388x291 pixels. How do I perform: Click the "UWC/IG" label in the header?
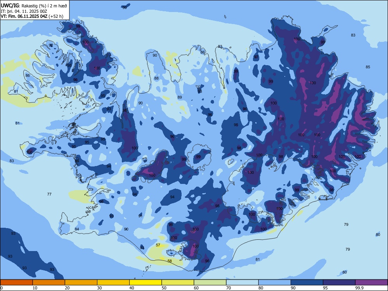pos(10,5)
